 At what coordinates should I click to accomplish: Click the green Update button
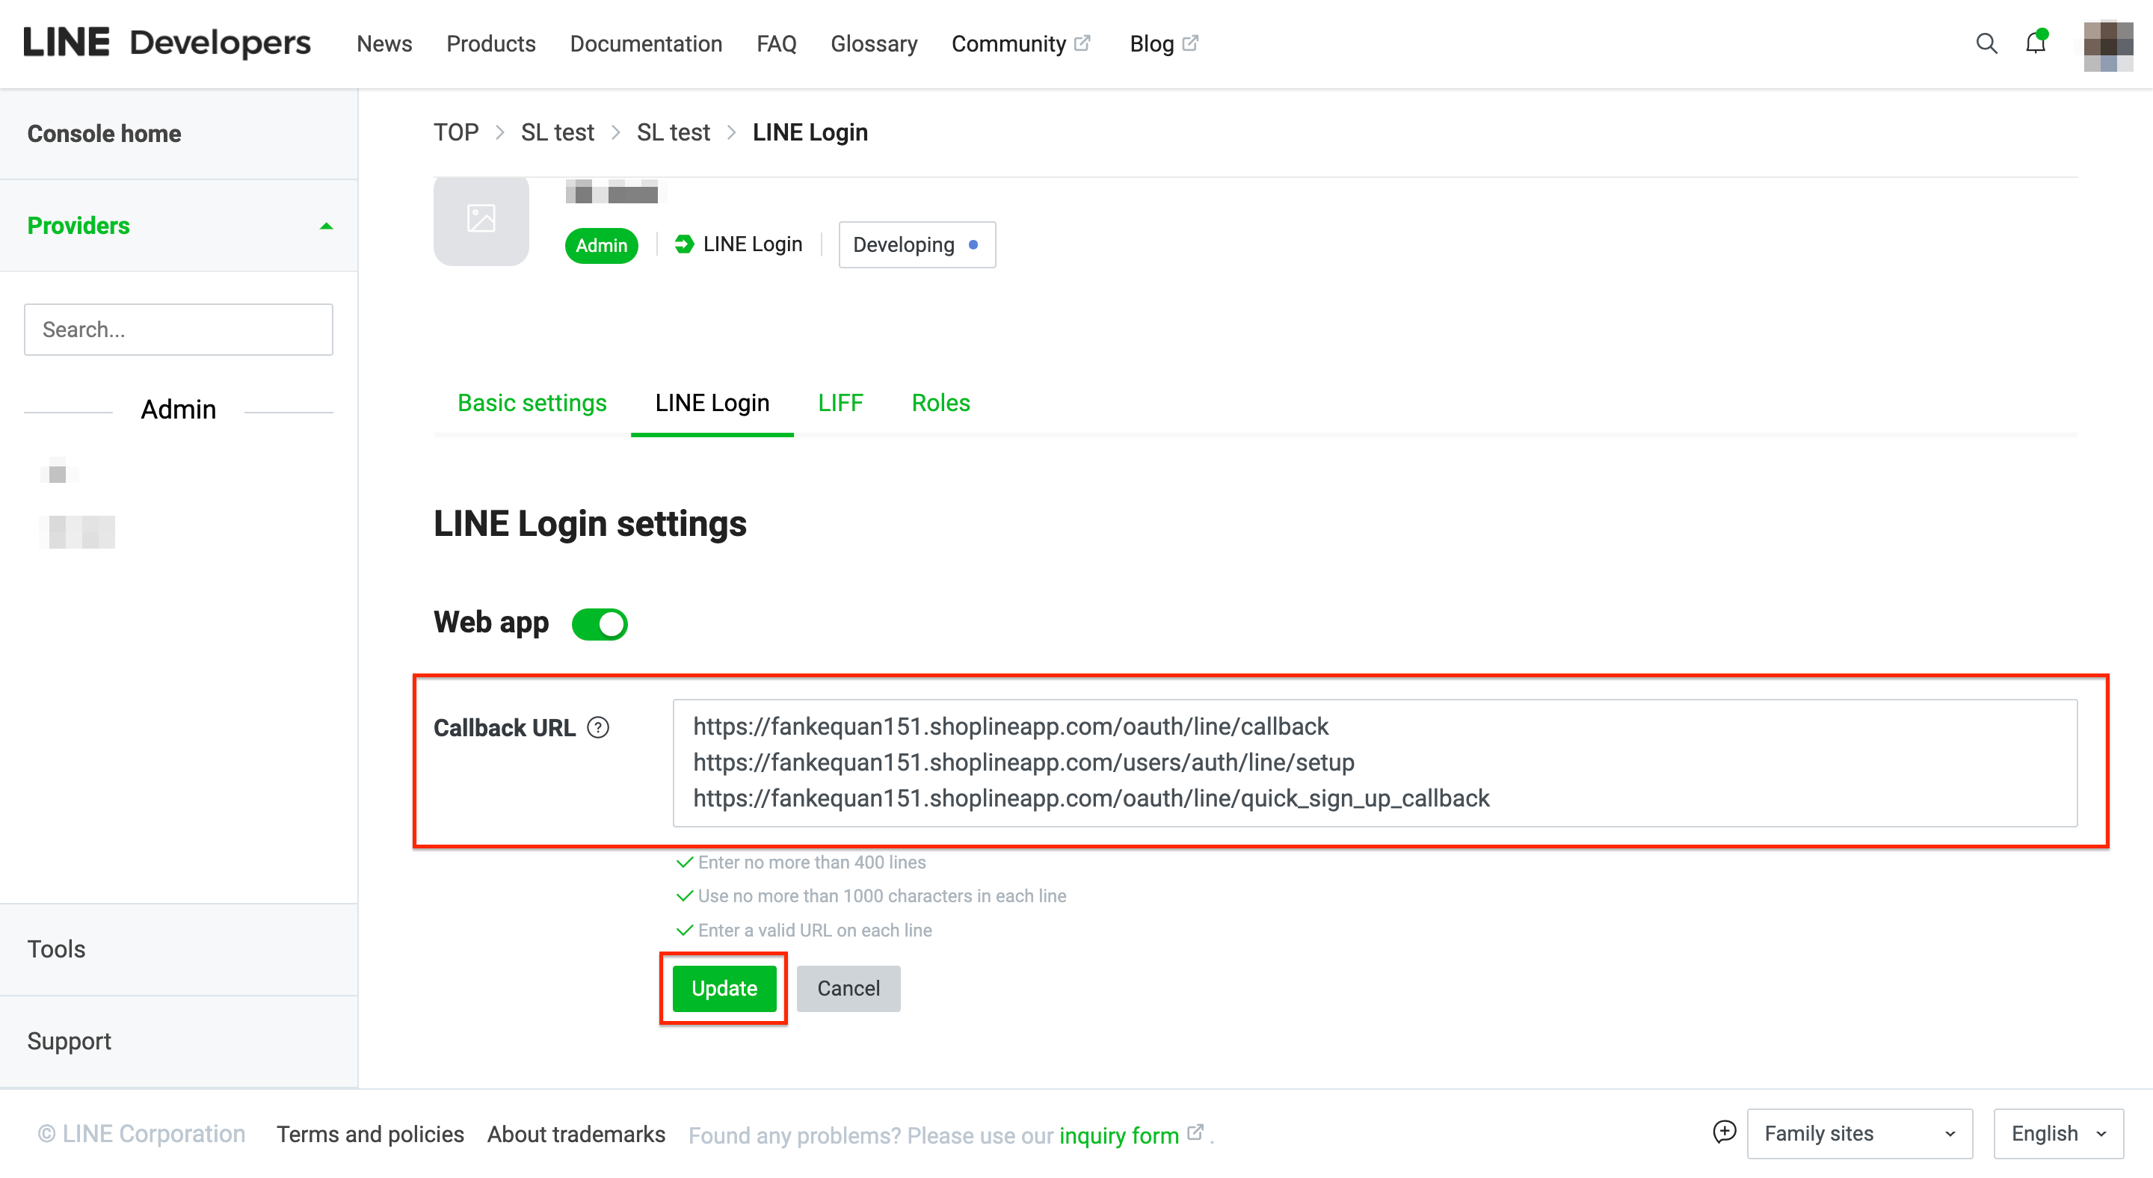[724, 988]
